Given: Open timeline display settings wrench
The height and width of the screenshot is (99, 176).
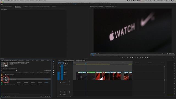Looking at the screenshot, I should click(x=68, y=64).
